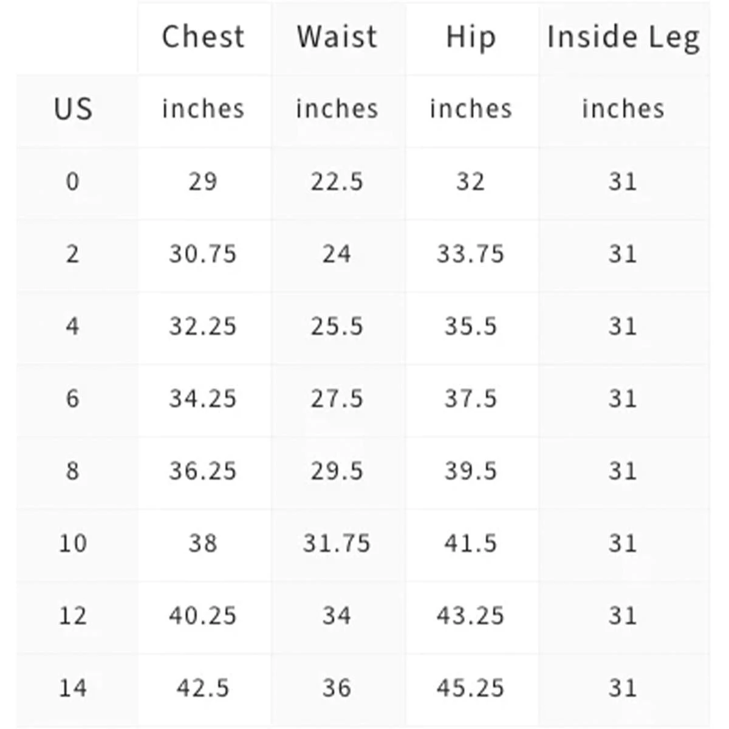The image size is (729, 729).
Task: Select the US size 0 row label
Action: (x=73, y=182)
